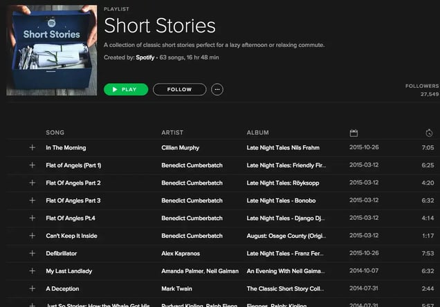Viewport: 440px width, 307px height.
Task: Sort by the calendar date-added column icon
Action: [354, 133]
